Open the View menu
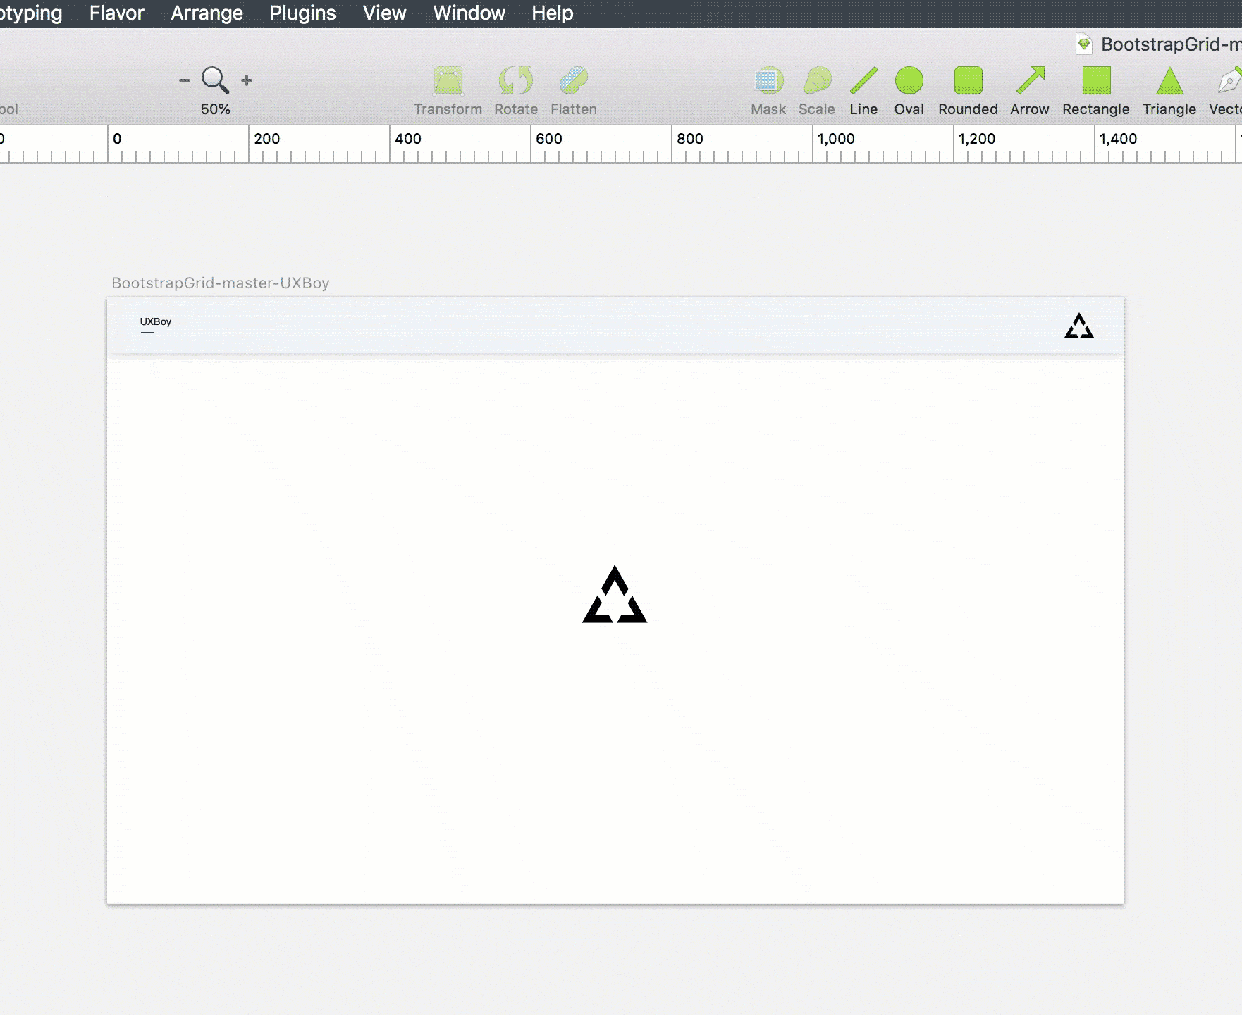The height and width of the screenshot is (1015, 1242). (x=384, y=13)
